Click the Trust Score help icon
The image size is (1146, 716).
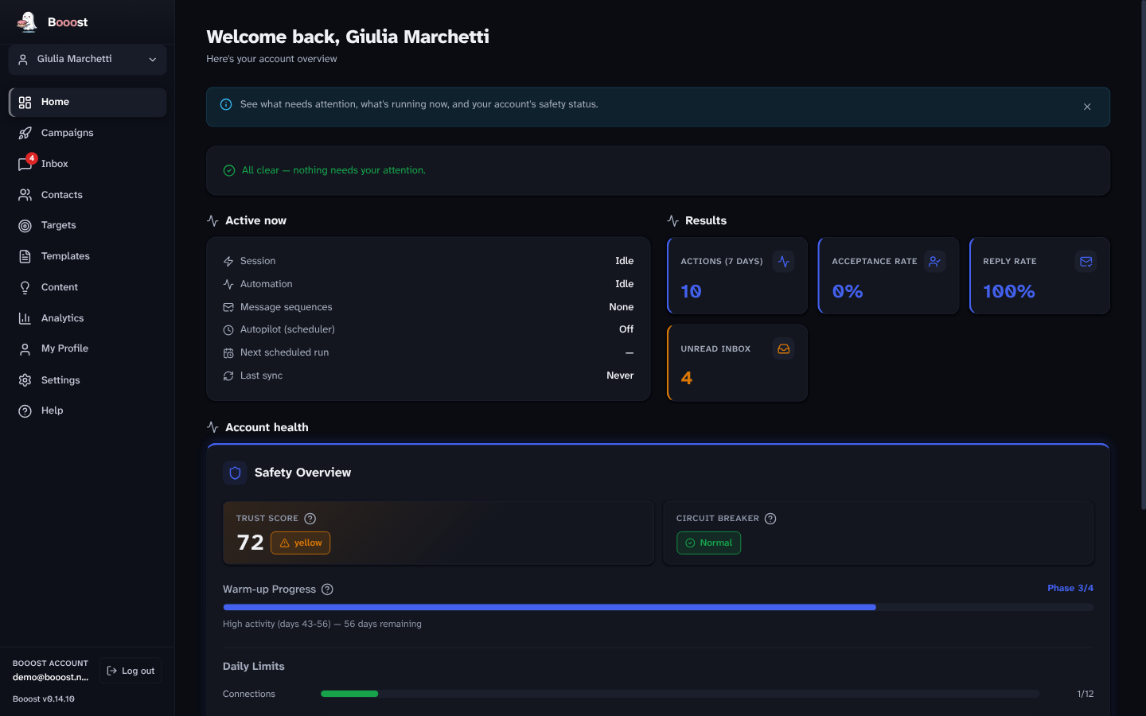click(310, 519)
